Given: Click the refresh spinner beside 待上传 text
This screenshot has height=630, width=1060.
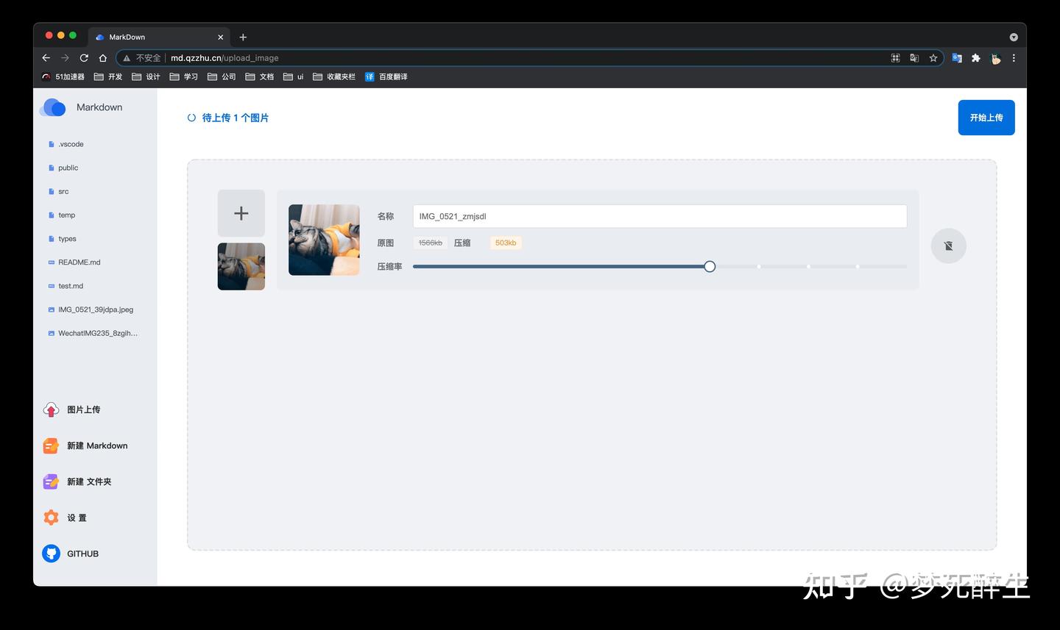Looking at the screenshot, I should pyautogui.click(x=191, y=117).
